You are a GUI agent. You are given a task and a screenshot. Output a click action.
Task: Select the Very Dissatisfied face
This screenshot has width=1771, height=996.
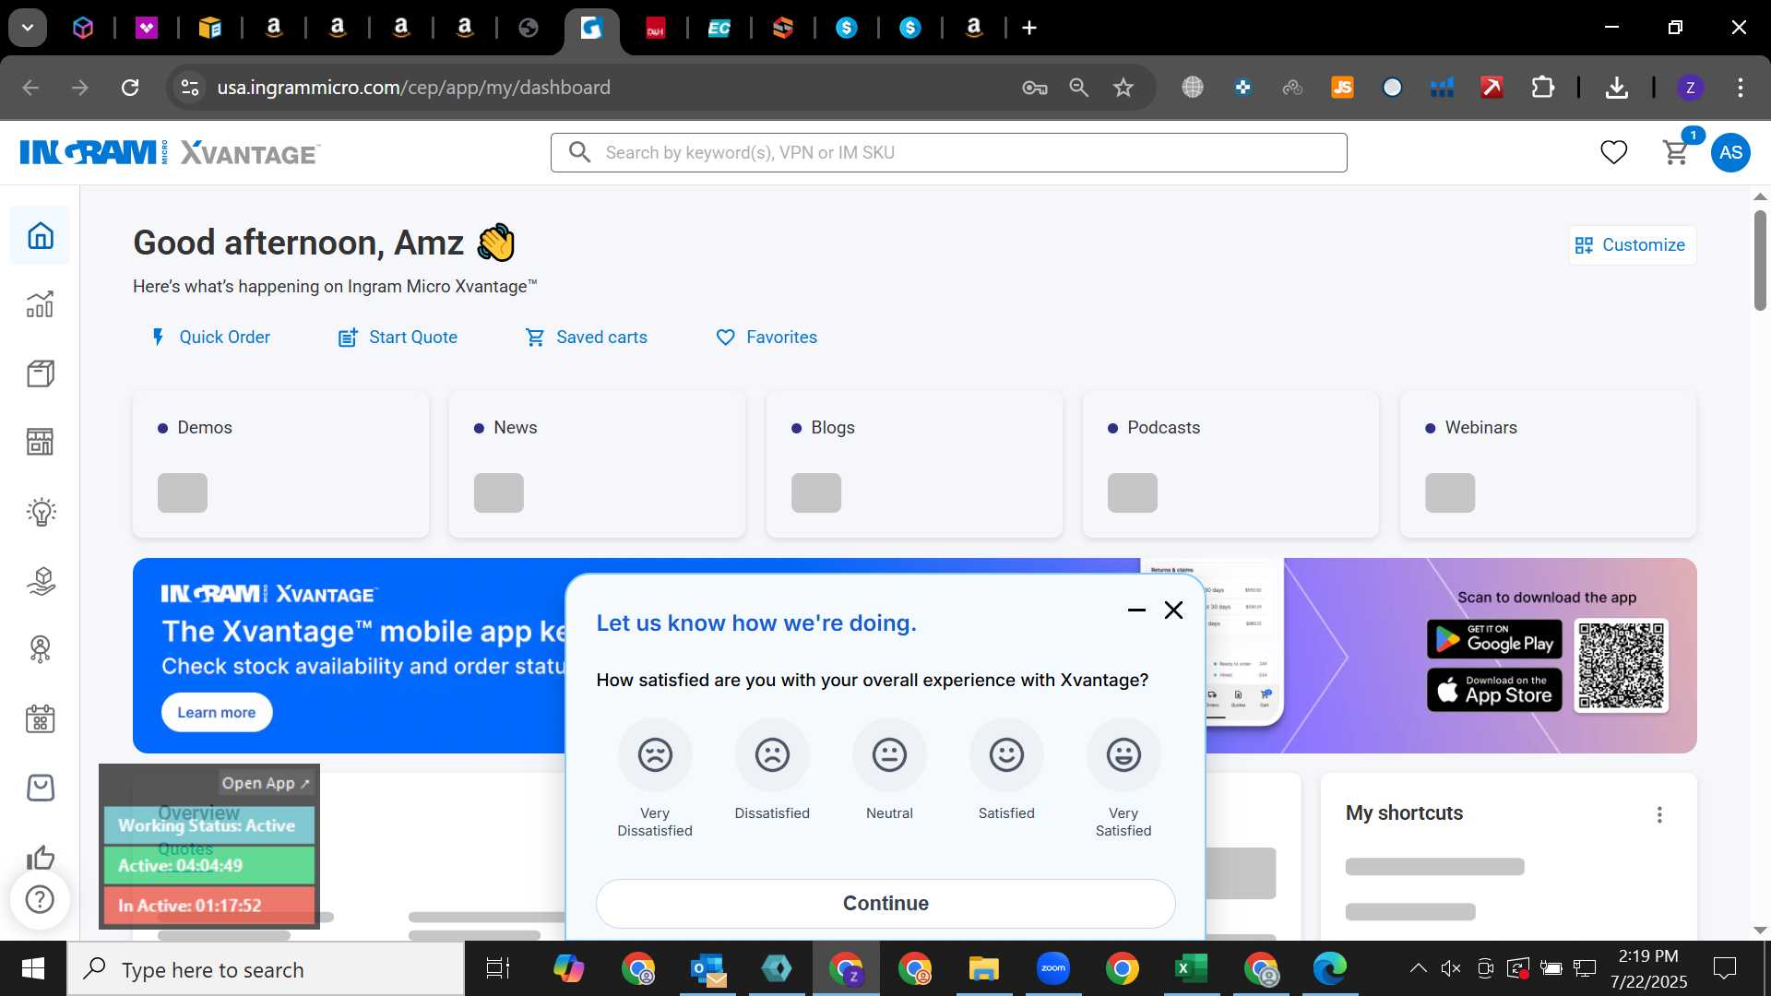(x=655, y=755)
